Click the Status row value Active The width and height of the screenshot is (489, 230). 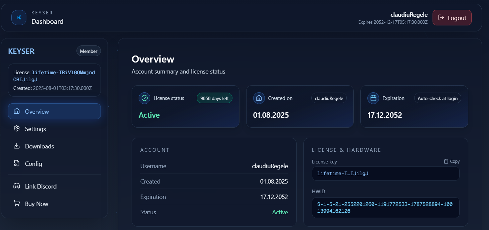pos(280,212)
